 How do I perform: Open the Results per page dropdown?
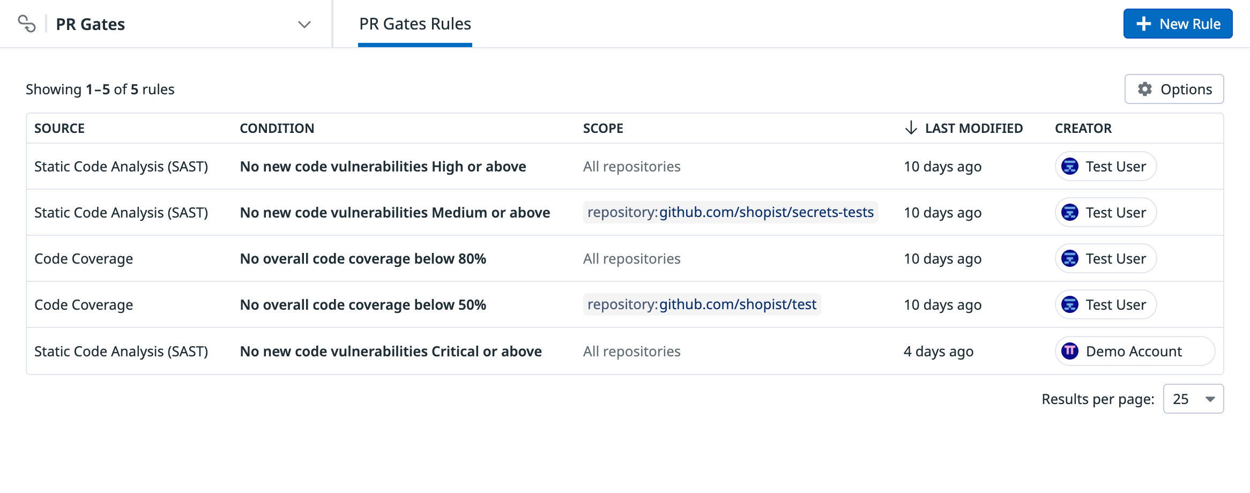(x=1193, y=399)
